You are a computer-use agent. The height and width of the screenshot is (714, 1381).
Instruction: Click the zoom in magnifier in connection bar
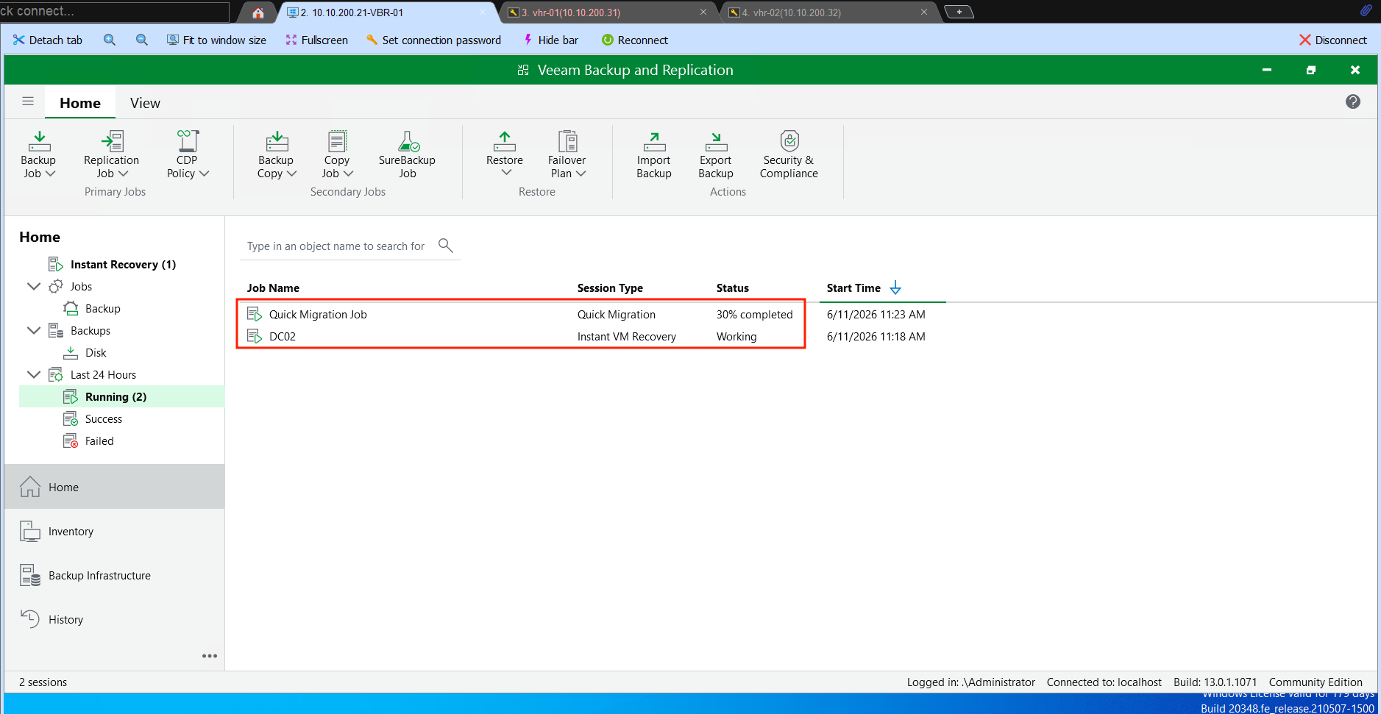click(110, 40)
